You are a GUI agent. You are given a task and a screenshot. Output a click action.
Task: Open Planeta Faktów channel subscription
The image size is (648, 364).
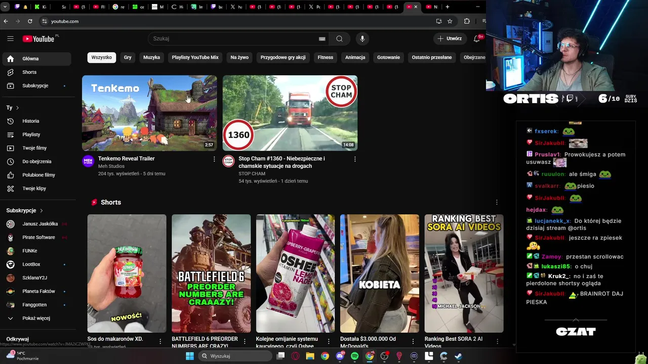coord(35,291)
